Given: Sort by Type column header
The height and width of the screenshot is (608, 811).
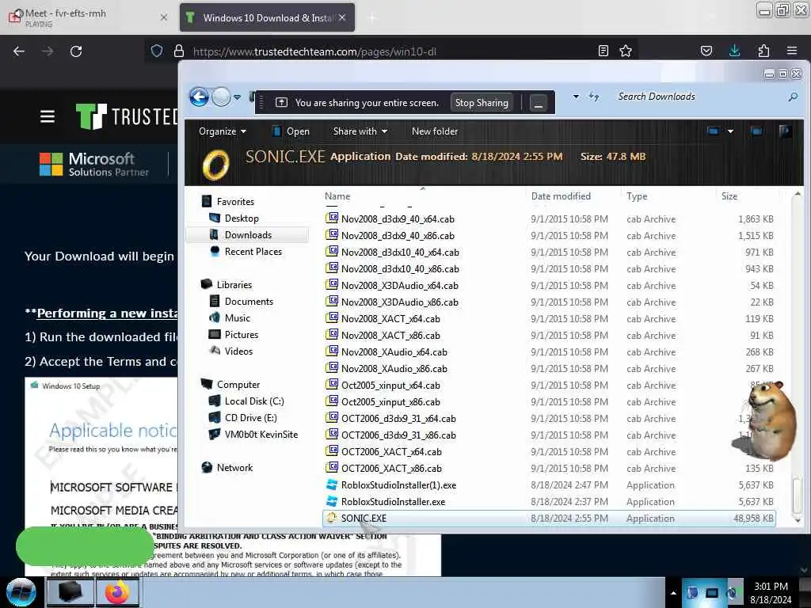Looking at the screenshot, I should 637,196.
